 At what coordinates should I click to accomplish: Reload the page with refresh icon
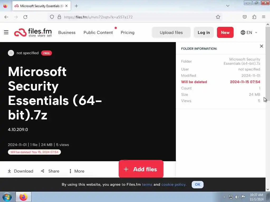[25, 17]
